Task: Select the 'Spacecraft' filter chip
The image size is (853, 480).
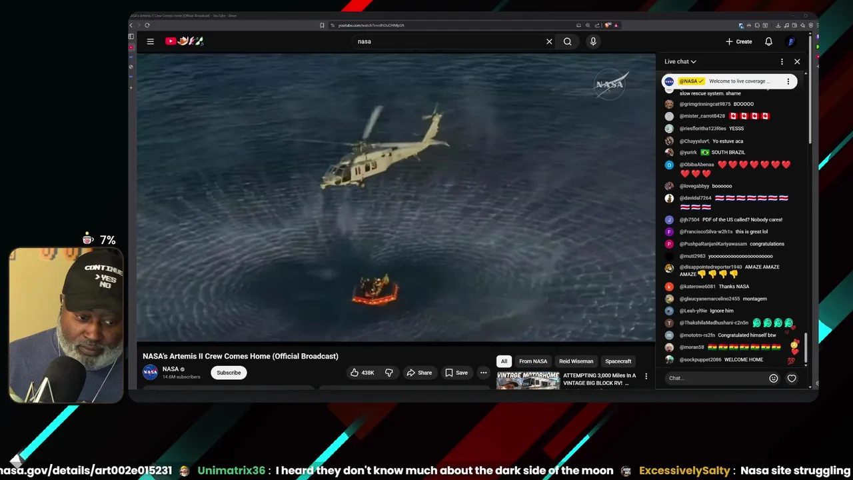Action: pyautogui.click(x=618, y=361)
